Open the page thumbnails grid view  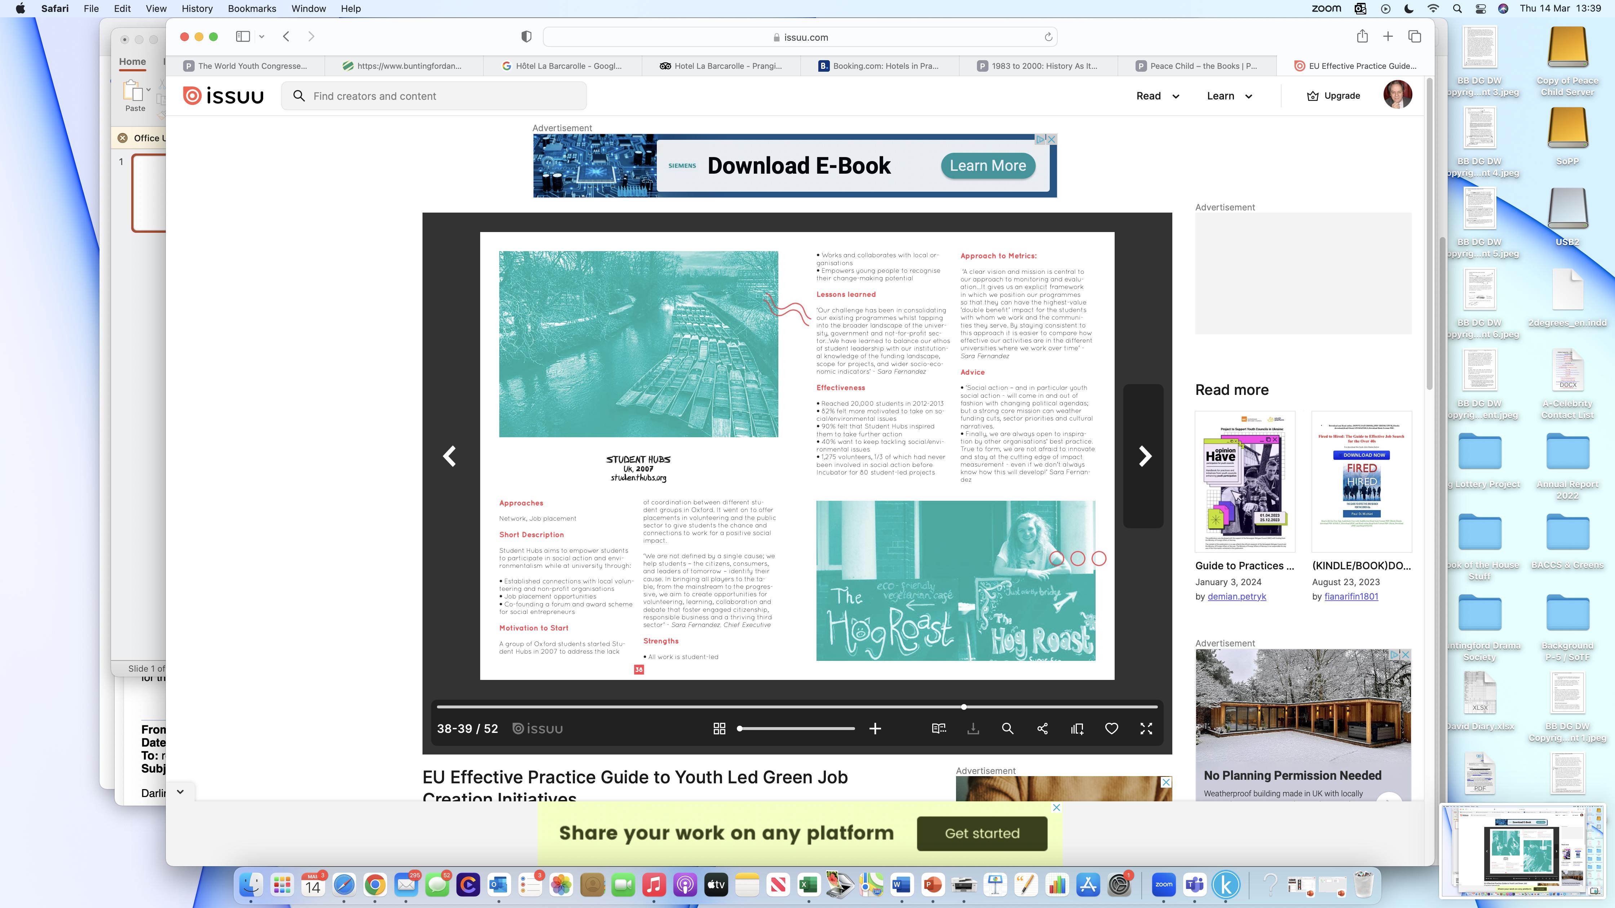click(x=719, y=728)
